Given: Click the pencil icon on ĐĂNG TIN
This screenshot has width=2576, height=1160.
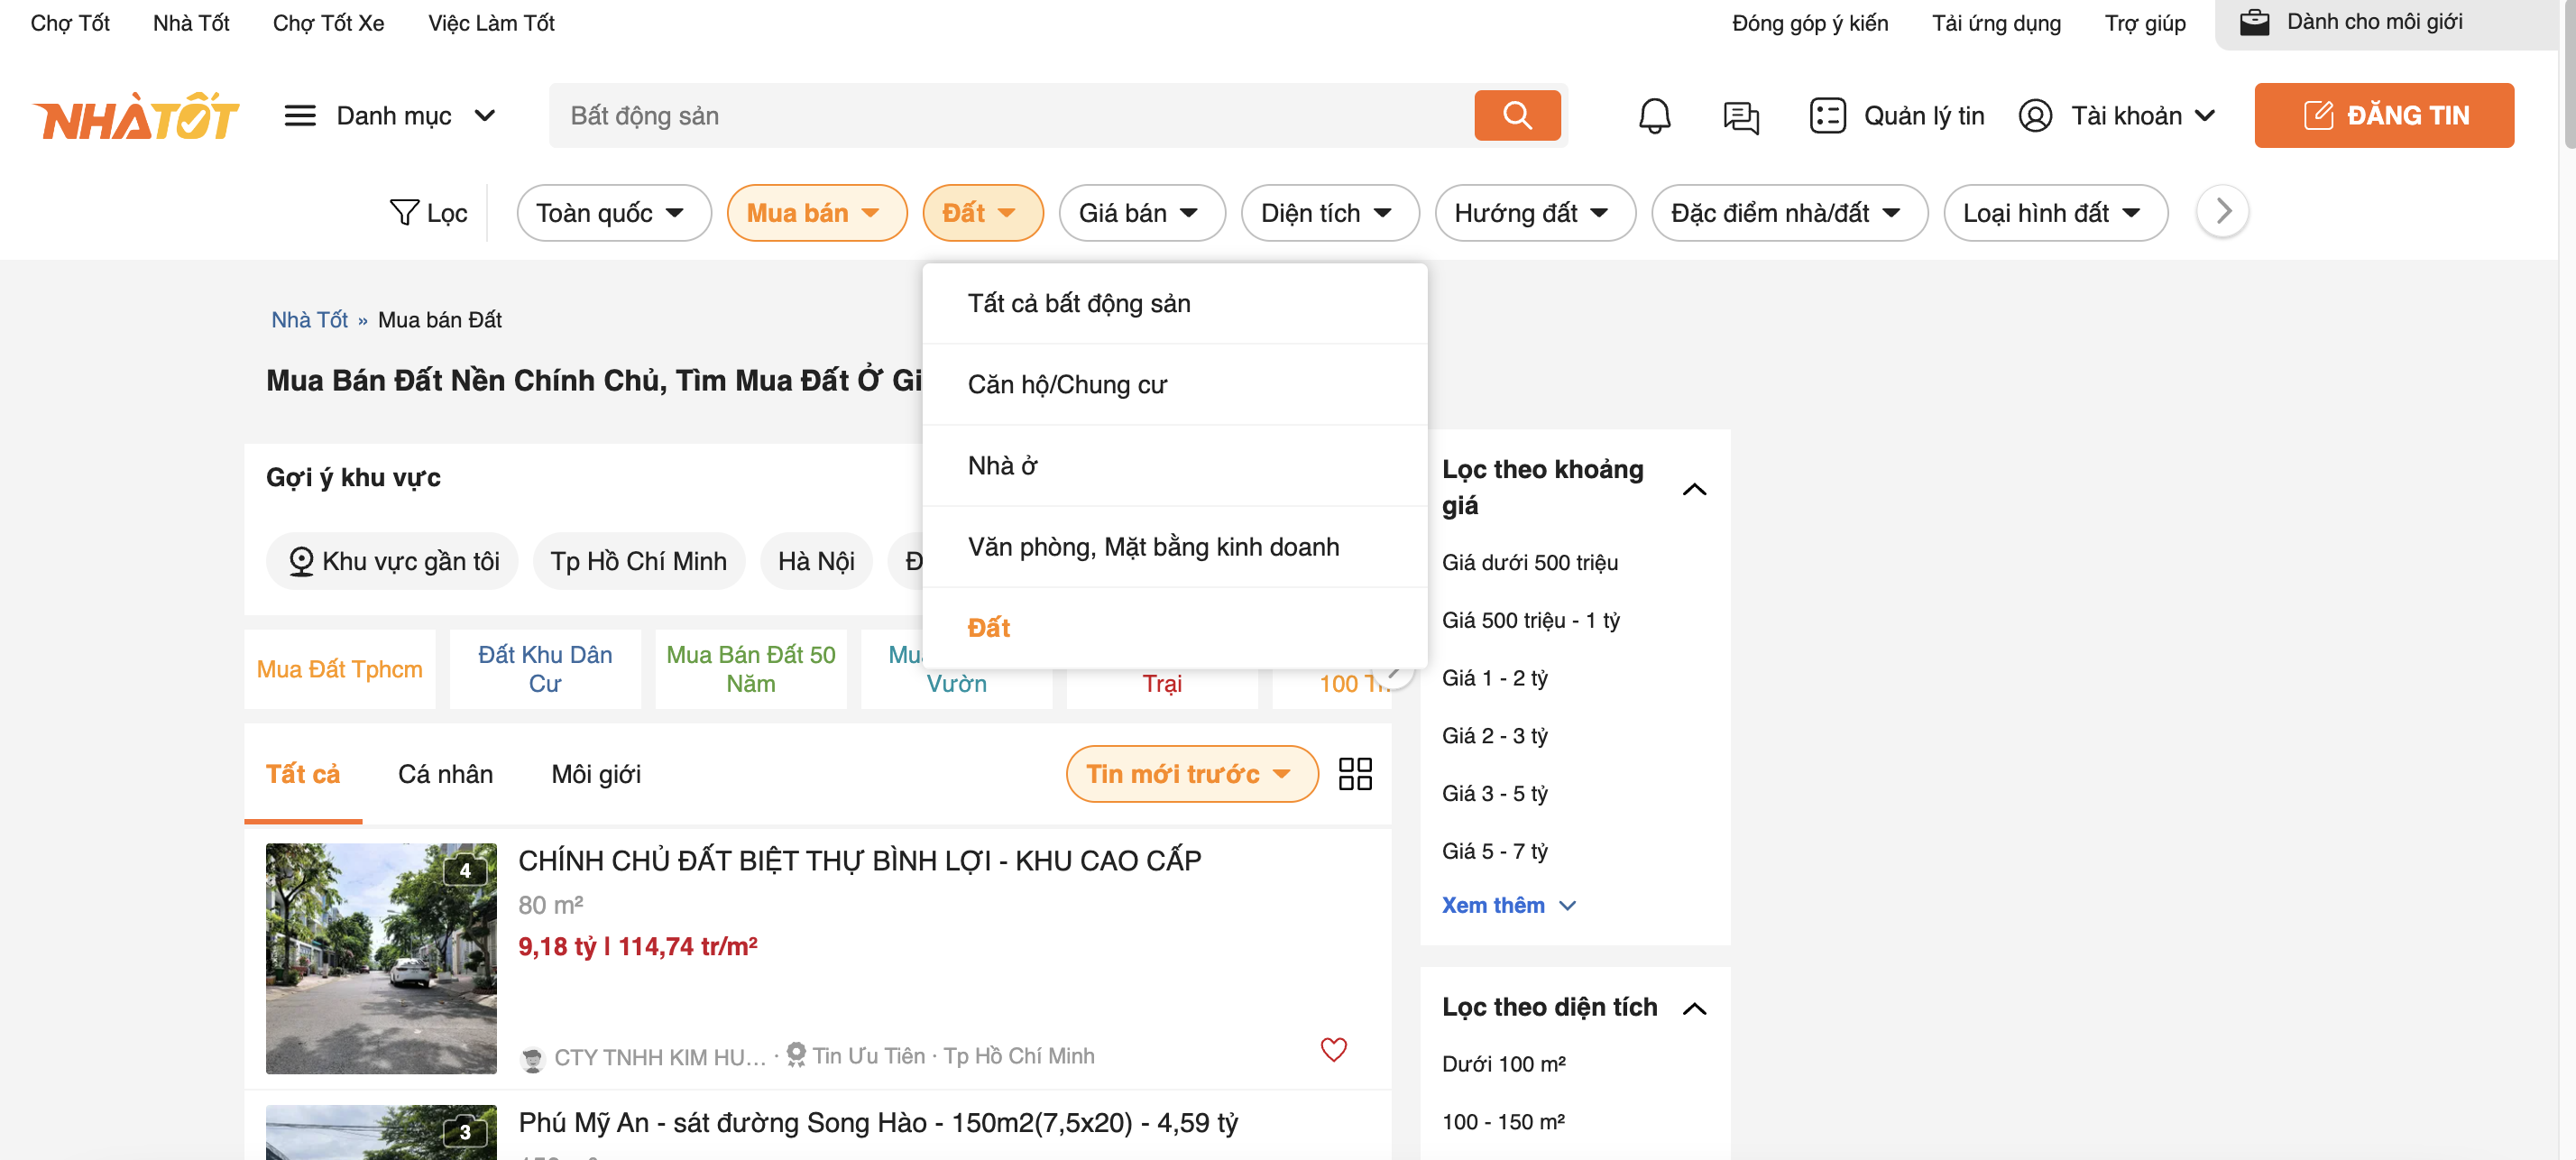Looking at the screenshot, I should [x=2317, y=116].
